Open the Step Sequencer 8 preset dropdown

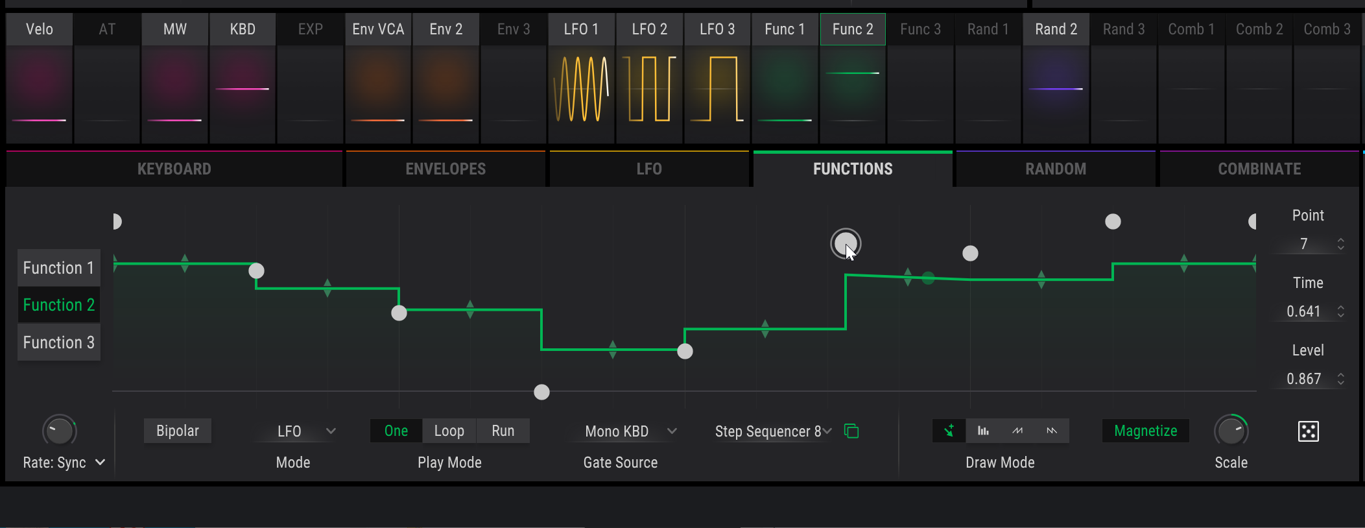(773, 431)
